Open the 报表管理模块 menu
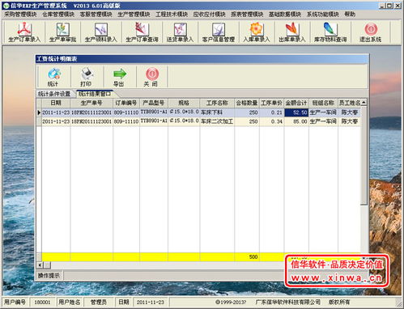 [x=247, y=15]
